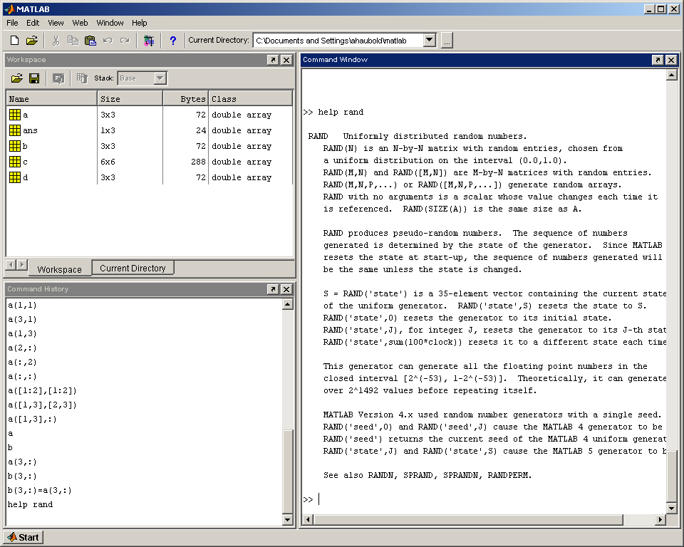Open file using main toolbar folder icon
The width and height of the screenshot is (684, 547).
coord(32,41)
